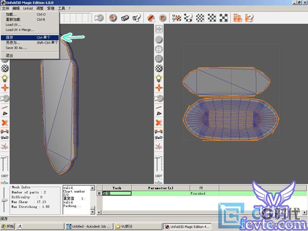The image size is (308, 231).
Task: Click the cylinder shape toolbar icon
Action: pyautogui.click(x=125, y=18)
